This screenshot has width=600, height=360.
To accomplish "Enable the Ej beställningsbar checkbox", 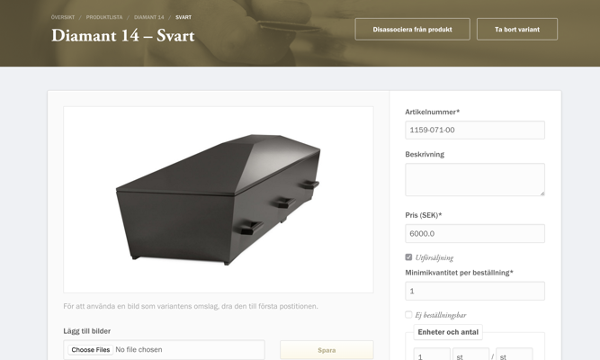I will (408, 314).
